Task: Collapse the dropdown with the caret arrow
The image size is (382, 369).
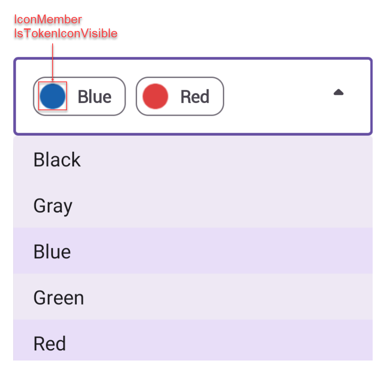Action: tap(338, 92)
